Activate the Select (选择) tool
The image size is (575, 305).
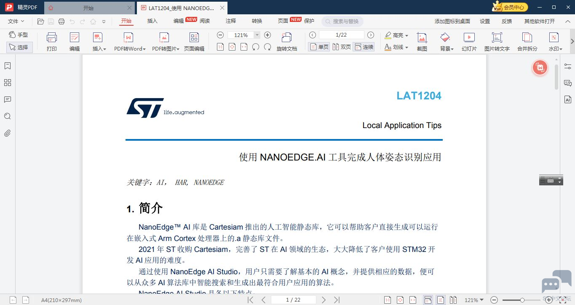19,47
